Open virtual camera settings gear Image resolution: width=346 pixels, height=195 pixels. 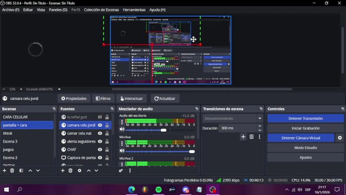[340, 138]
